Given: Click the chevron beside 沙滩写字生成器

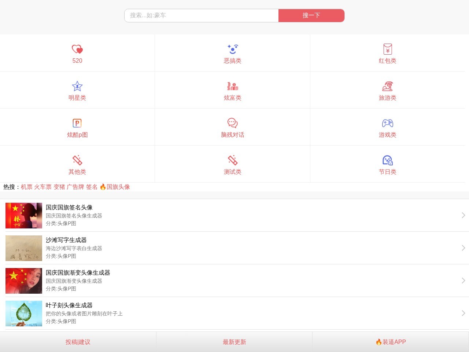Looking at the screenshot, I should pyautogui.click(x=463, y=248).
